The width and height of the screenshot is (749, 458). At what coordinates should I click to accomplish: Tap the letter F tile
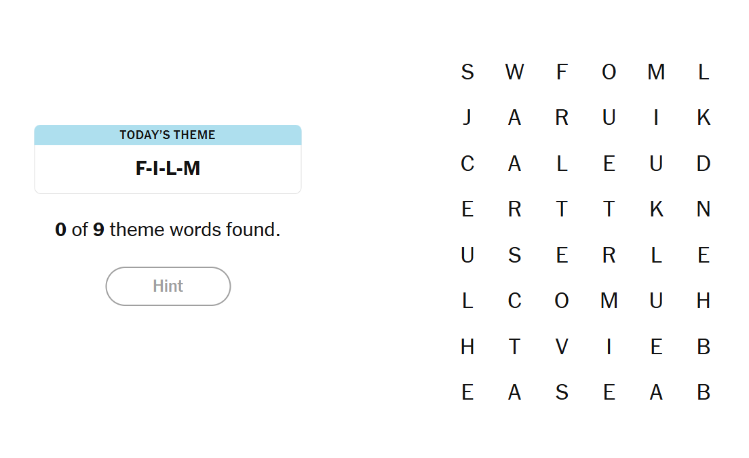[562, 72]
